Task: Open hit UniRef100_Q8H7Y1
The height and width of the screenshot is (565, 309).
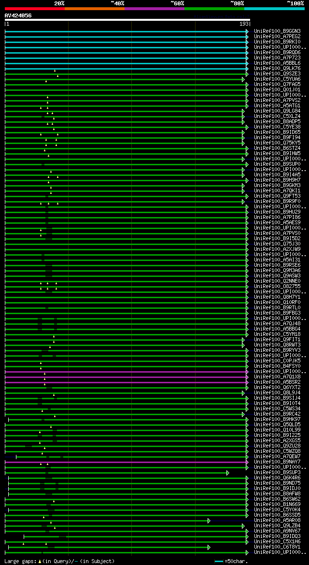Action: pyautogui.click(x=277, y=298)
